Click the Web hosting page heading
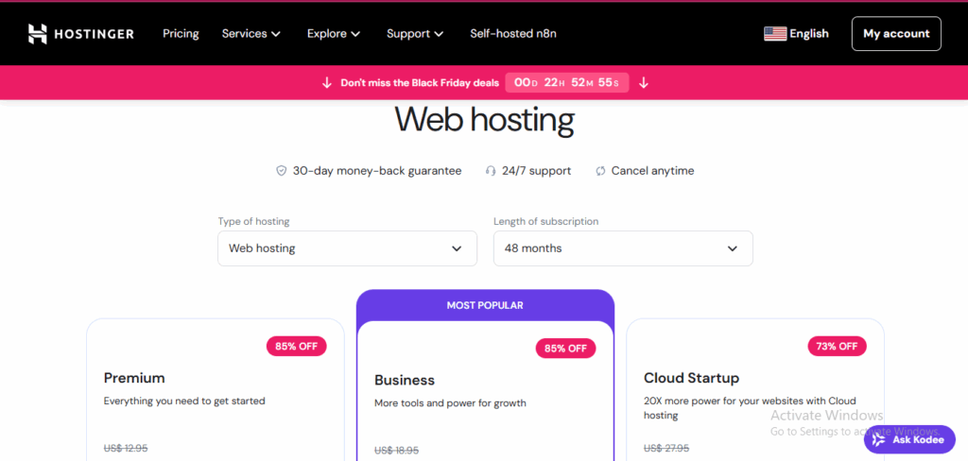968x461 pixels. click(485, 120)
